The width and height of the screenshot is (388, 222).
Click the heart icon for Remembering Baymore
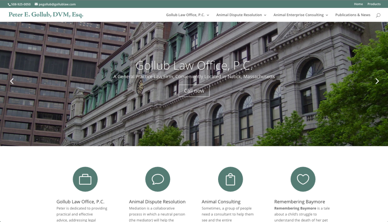[x=303, y=179]
